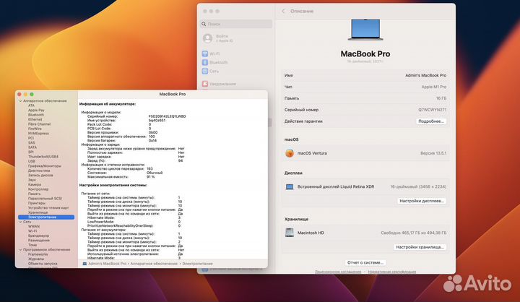Select FireWire in hardware list
This screenshot has height=302, width=520.
click(x=35, y=129)
